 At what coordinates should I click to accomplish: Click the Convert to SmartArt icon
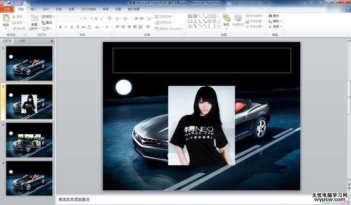pos(158,28)
